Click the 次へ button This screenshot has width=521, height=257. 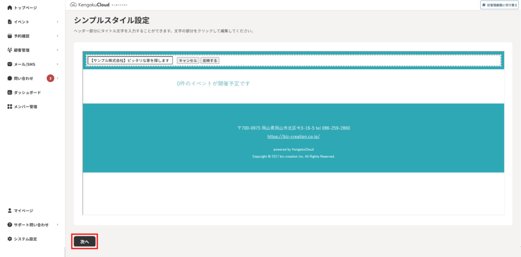(85, 242)
